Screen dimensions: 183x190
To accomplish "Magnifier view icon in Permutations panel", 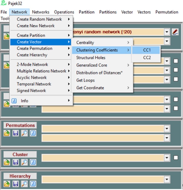I will [x=24, y=133].
